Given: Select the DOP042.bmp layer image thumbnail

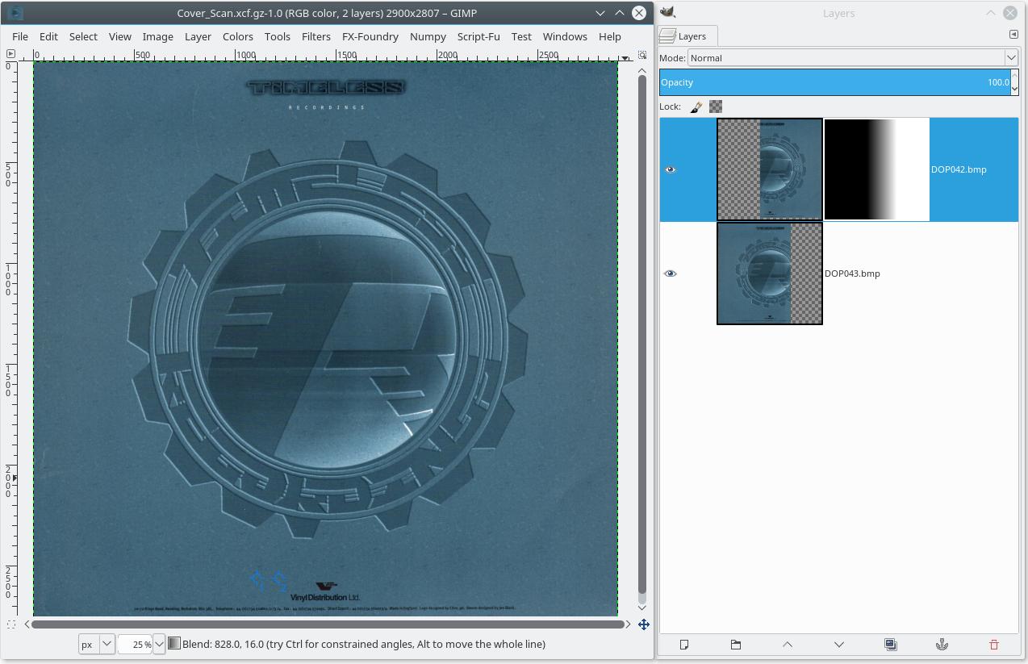Looking at the screenshot, I should pos(770,169).
